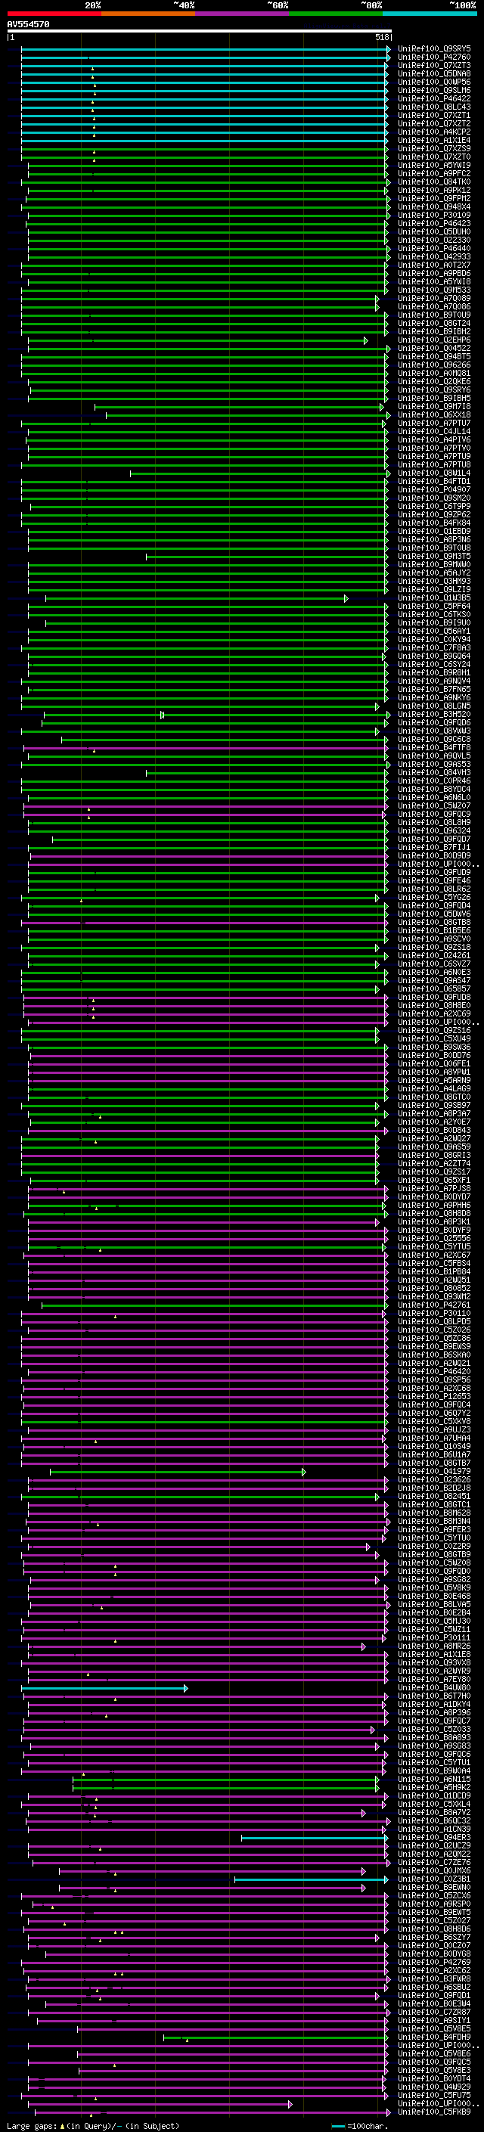Click the UniRef100_B4FDH9 label
The height and width of the screenshot is (2132, 484).
point(434,2037)
